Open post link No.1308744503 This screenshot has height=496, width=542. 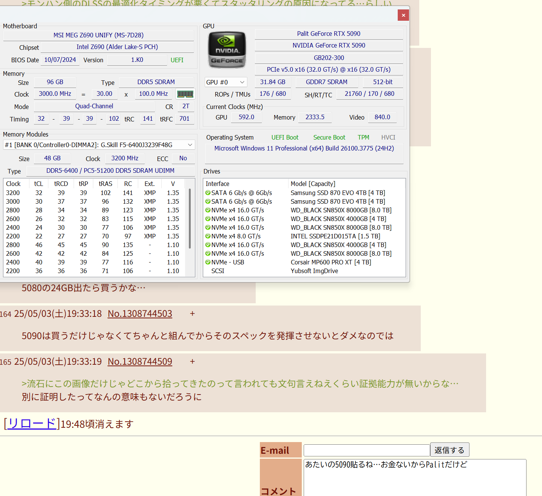(140, 314)
